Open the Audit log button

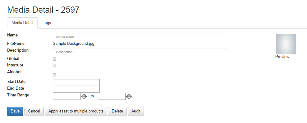click(136, 111)
